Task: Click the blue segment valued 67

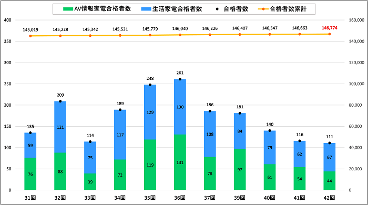Action: tap(330, 157)
